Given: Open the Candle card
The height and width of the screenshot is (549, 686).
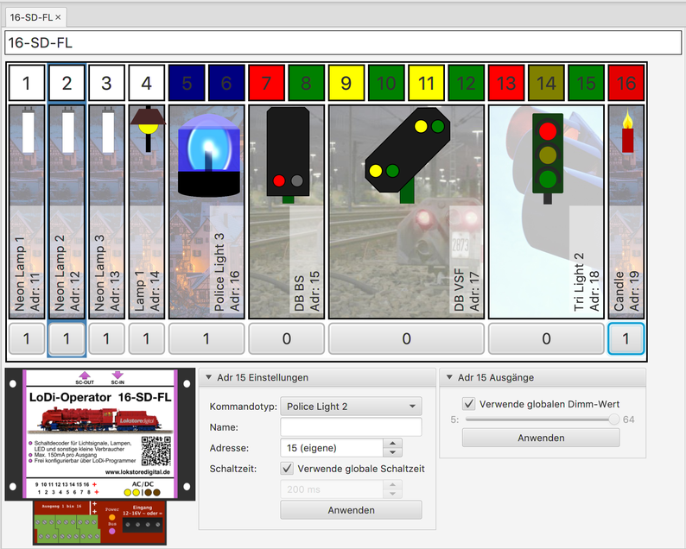Looking at the screenshot, I should [626, 211].
